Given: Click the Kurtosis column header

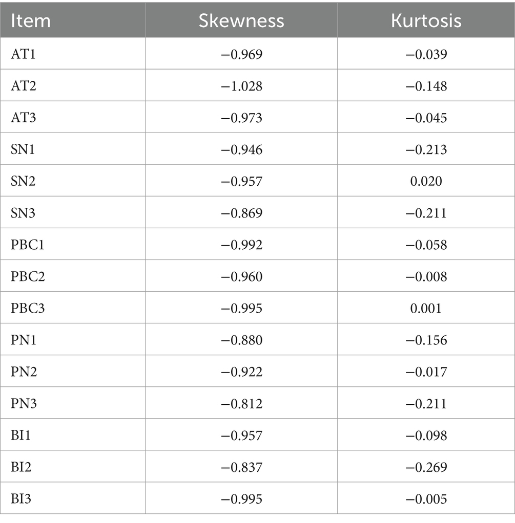Looking at the screenshot, I should point(426,20).
